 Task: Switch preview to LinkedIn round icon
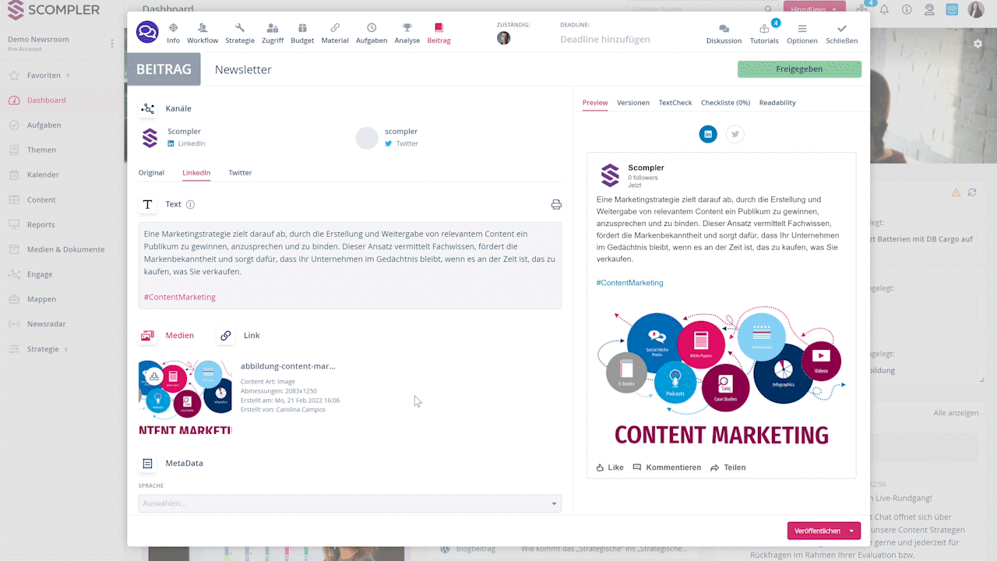point(708,134)
